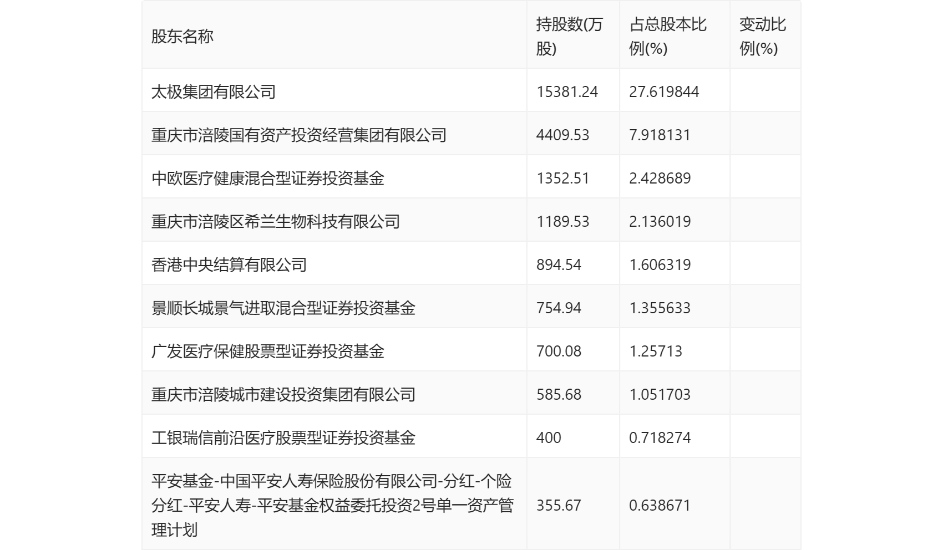This screenshot has width=943, height=550.
Task: Click percentage value 0.638671
Action: [x=660, y=505]
